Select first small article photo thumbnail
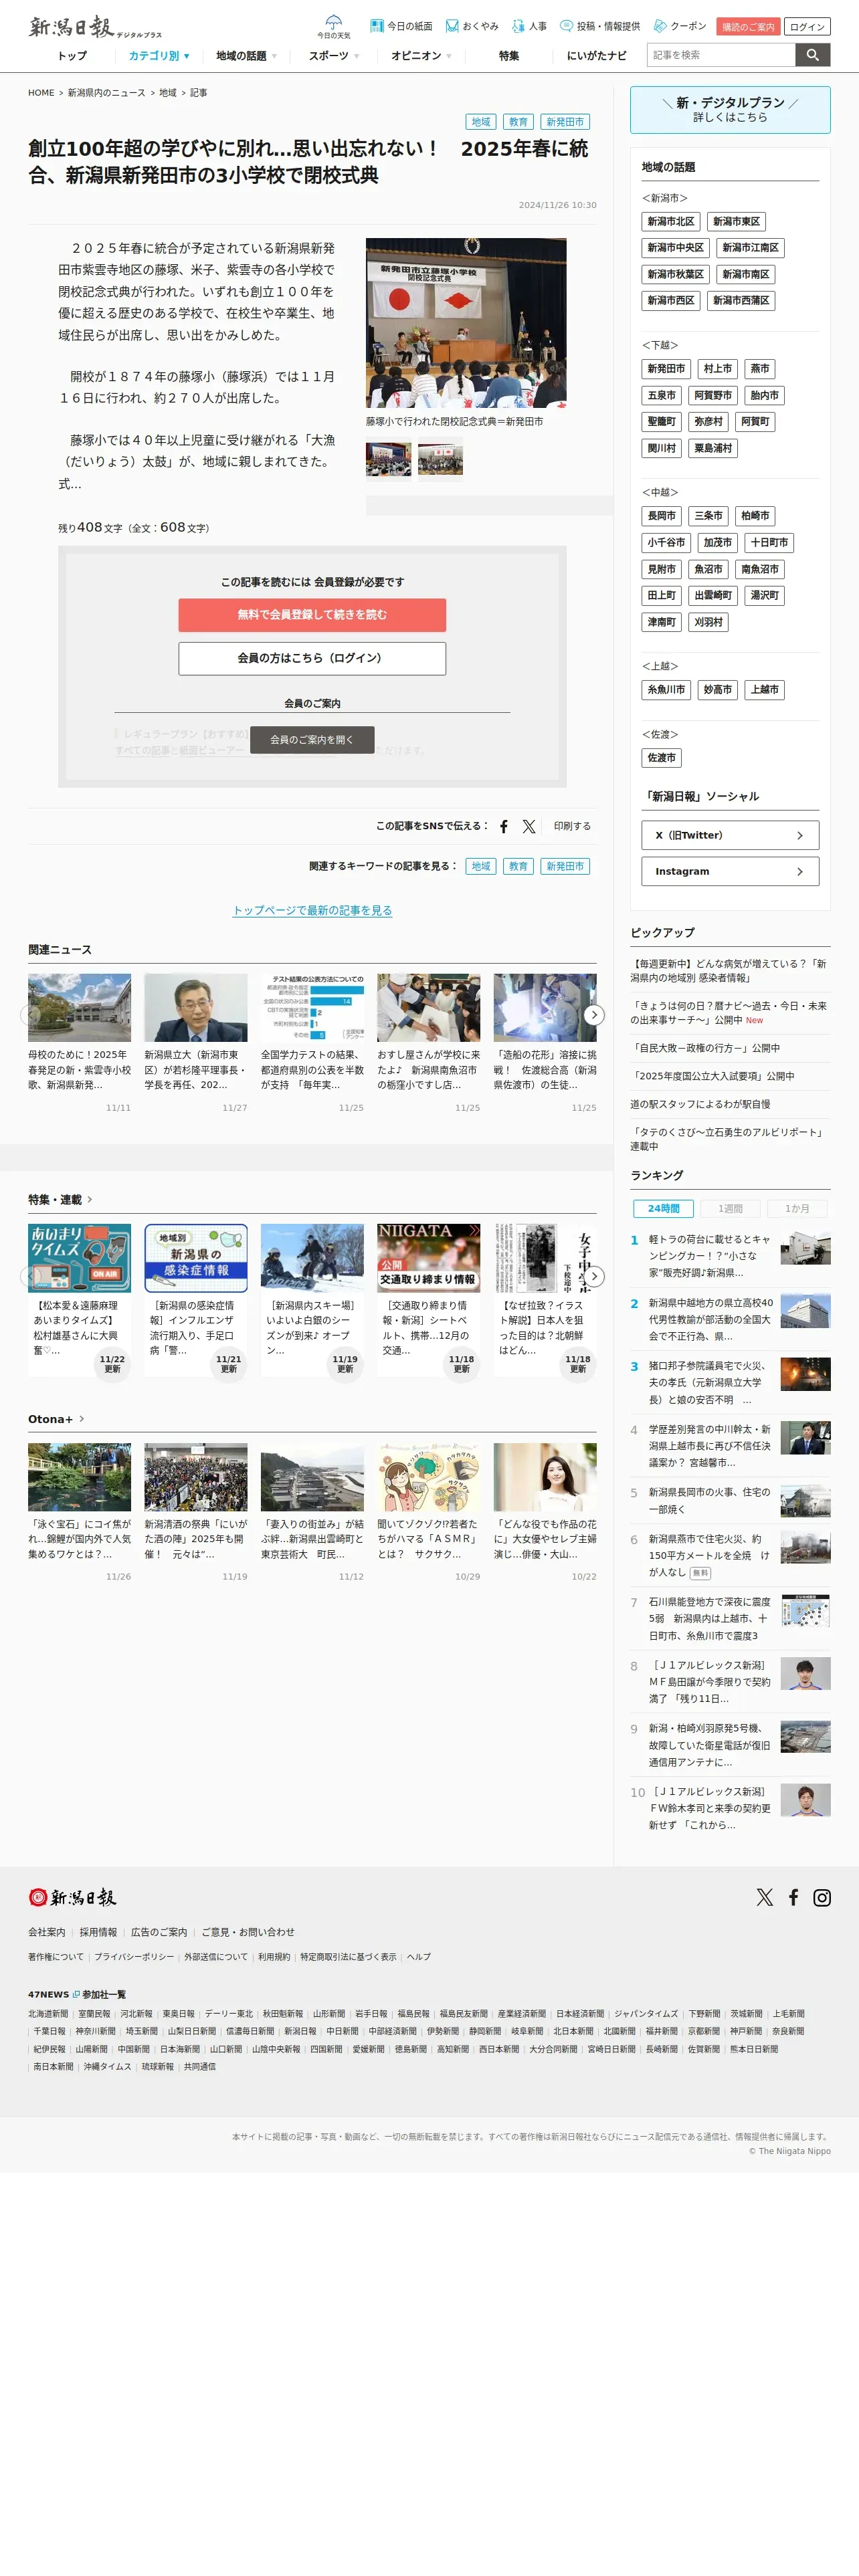859x2576 pixels. [x=388, y=459]
